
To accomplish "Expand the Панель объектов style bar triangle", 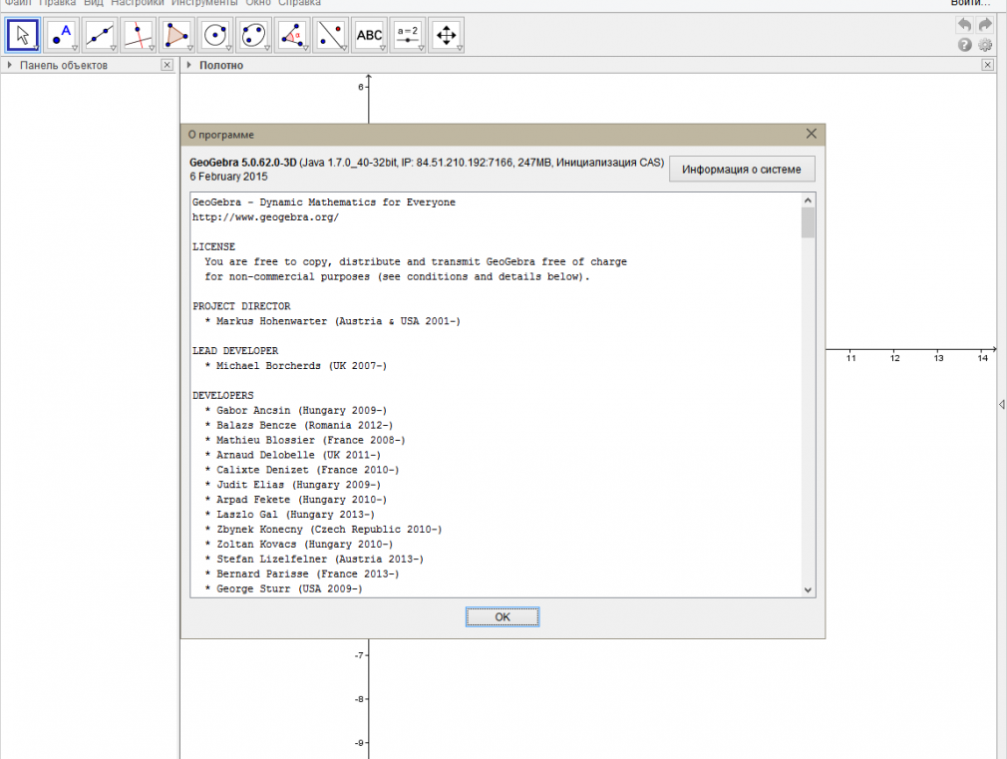I will (10, 65).
